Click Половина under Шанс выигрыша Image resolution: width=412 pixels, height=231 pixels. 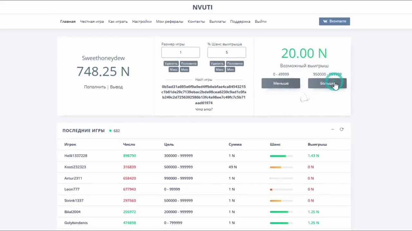(x=235, y=64)
